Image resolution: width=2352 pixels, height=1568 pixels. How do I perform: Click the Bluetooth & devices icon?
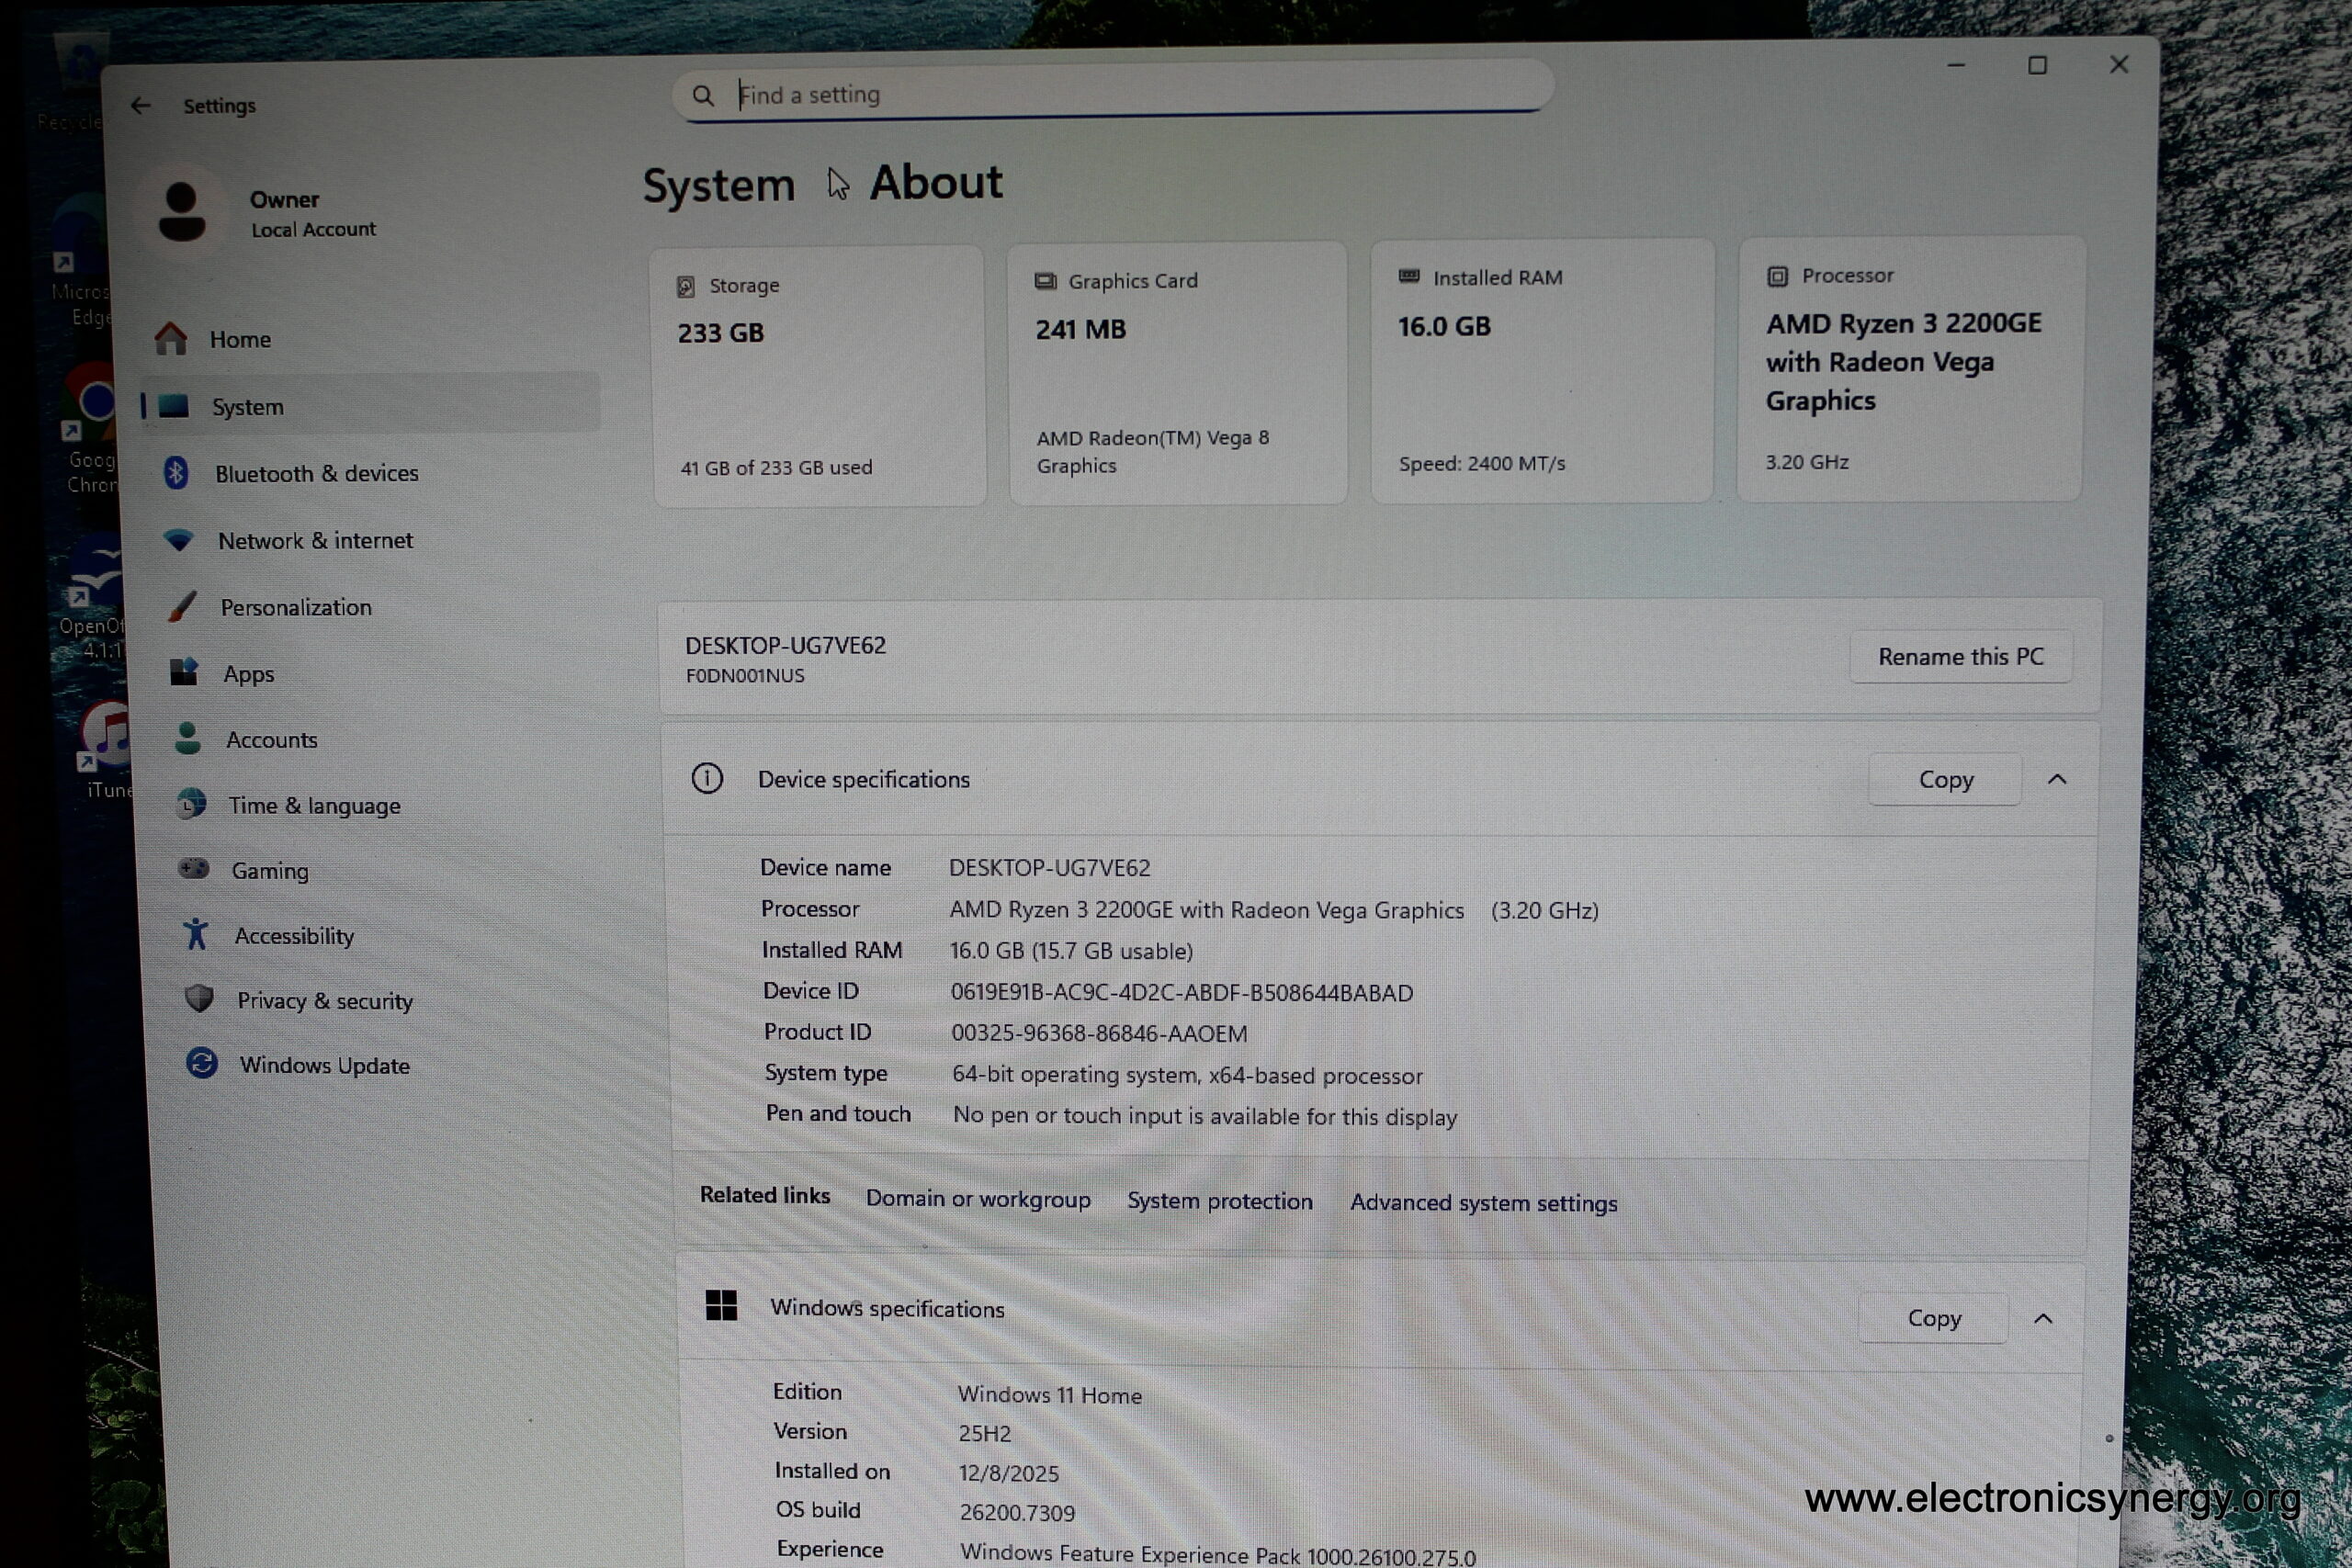pyautogui.click(x=176, y=473)
